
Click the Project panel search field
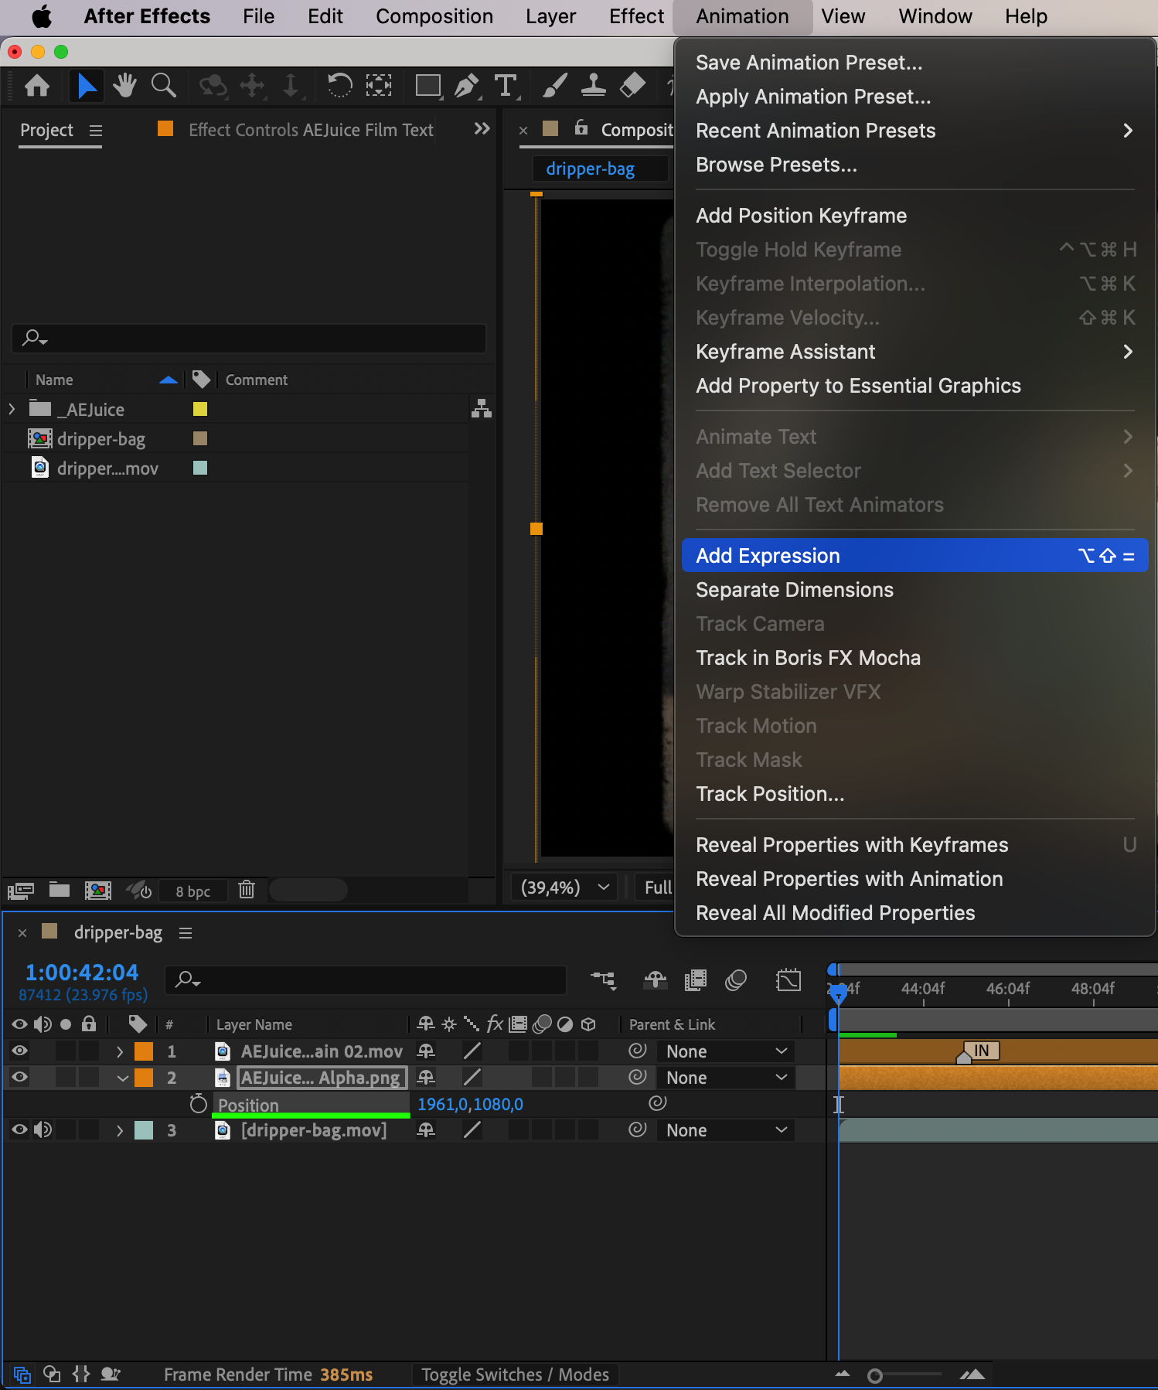[x=249, y=338]
